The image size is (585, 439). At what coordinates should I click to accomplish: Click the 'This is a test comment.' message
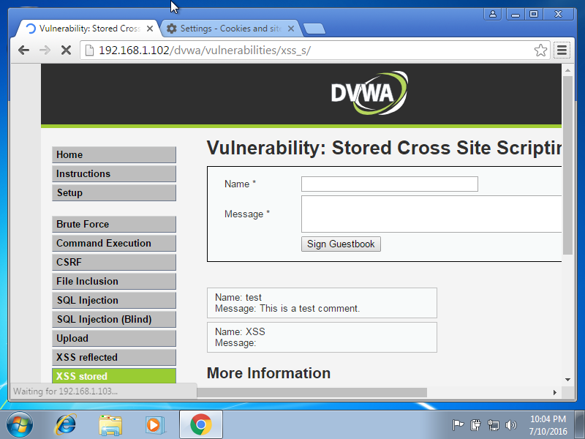(x=309, y=308)
